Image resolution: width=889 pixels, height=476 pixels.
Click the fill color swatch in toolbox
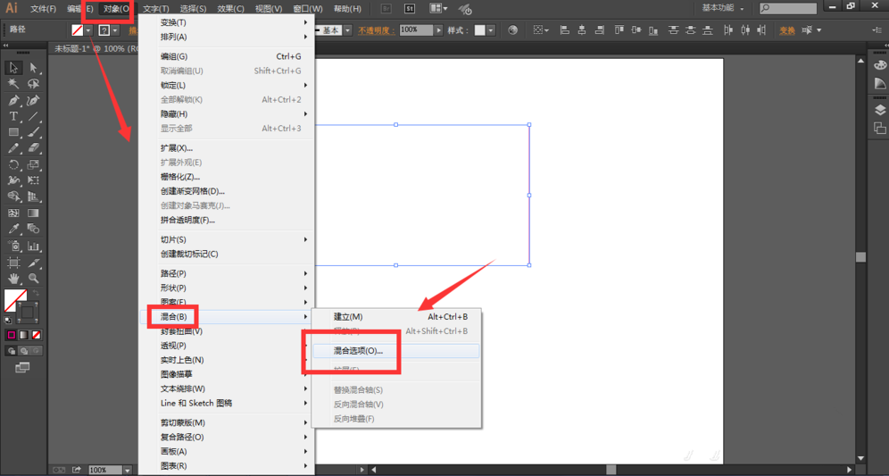15,299
